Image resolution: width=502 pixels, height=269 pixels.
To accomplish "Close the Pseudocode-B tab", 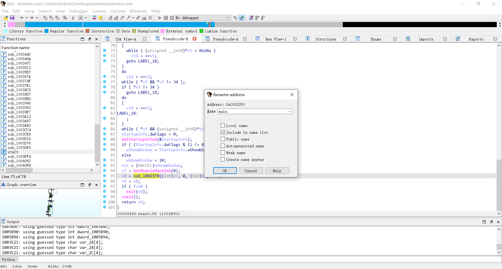I will [195, 39].
